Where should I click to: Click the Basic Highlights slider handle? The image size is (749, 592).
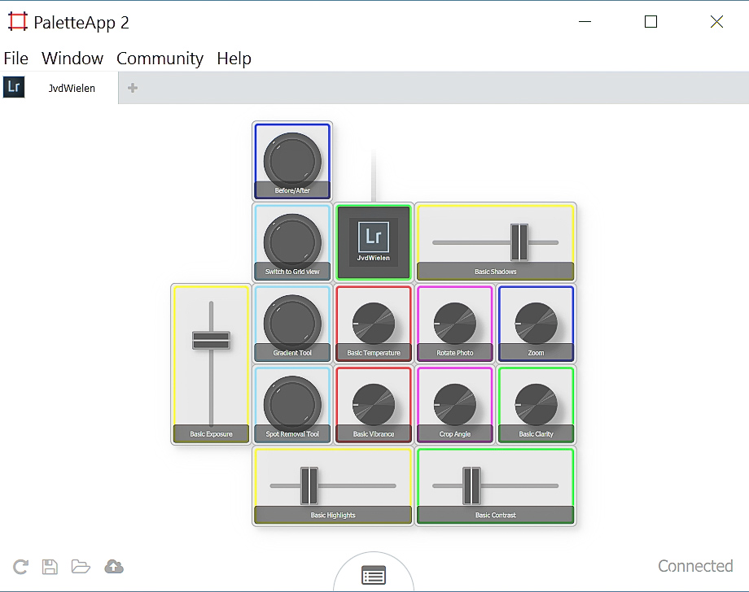point(309,485)
